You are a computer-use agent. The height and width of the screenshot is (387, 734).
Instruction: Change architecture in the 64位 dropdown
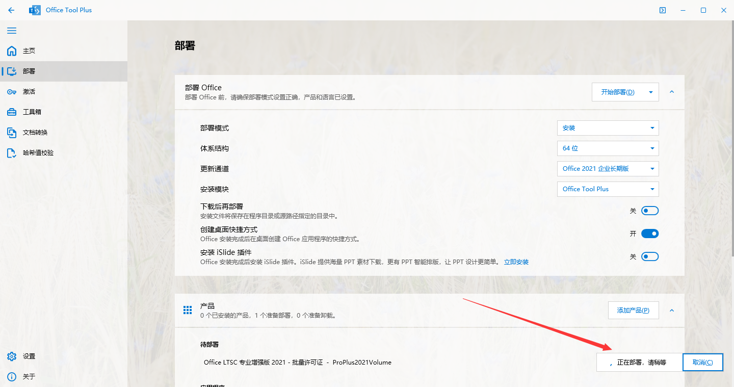pos(608,148)
